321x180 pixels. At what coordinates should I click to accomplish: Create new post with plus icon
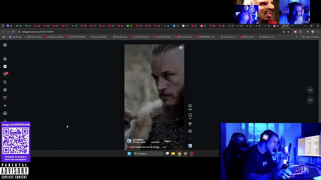5,105
